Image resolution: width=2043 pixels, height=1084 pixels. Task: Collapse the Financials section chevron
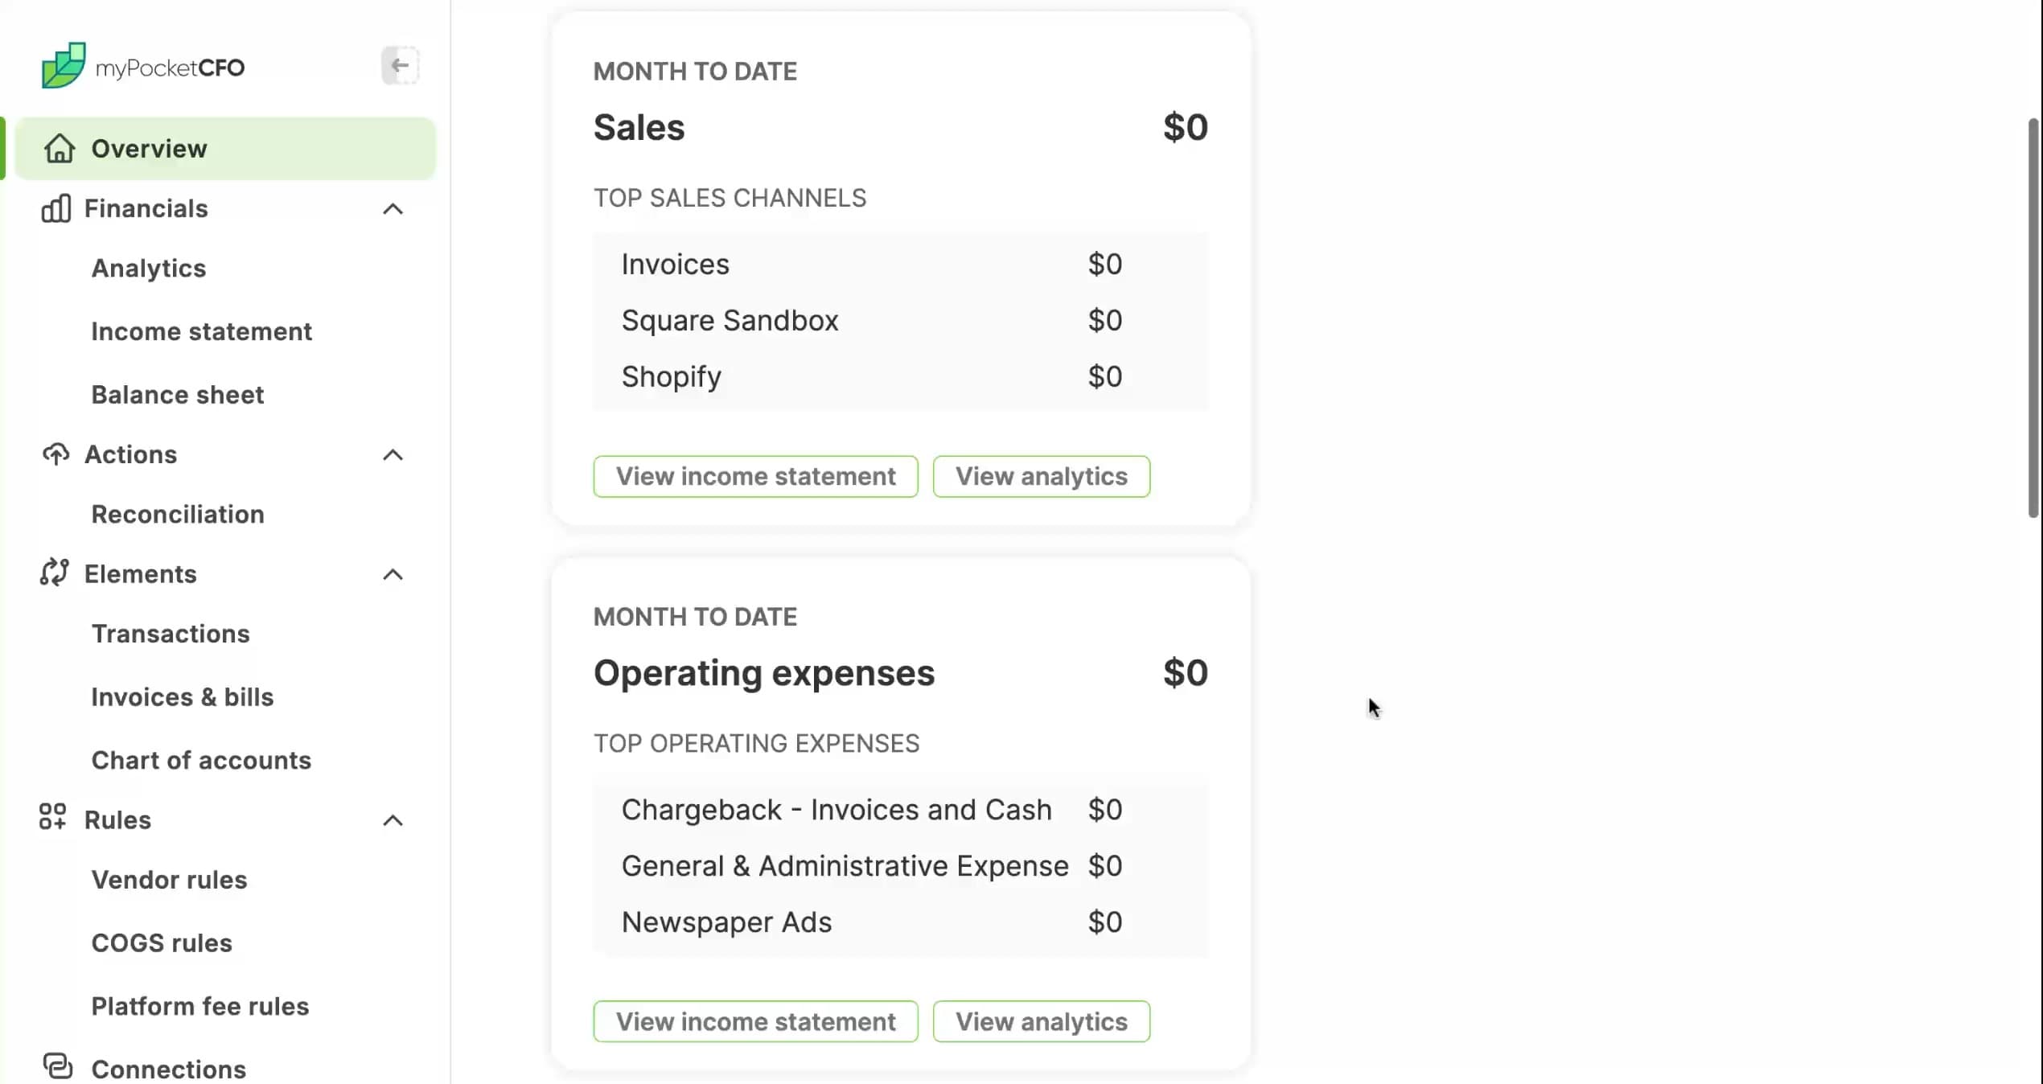coord(393,209)
